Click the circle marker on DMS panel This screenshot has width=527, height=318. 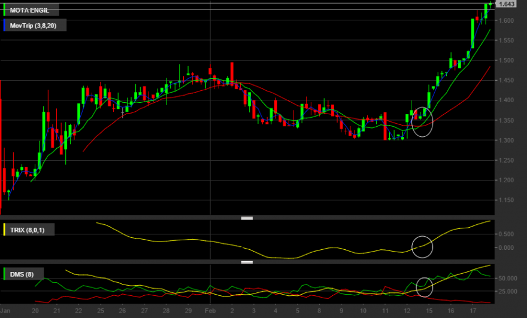point(425,287)
